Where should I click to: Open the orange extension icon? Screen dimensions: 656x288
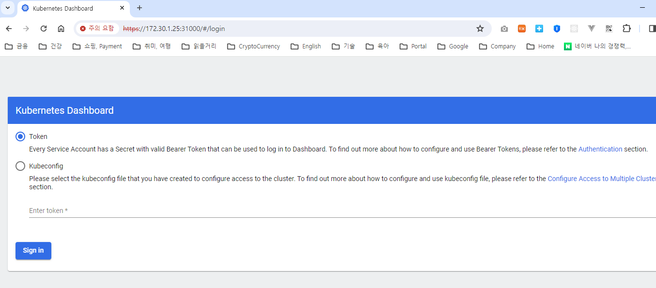[522, 29]
